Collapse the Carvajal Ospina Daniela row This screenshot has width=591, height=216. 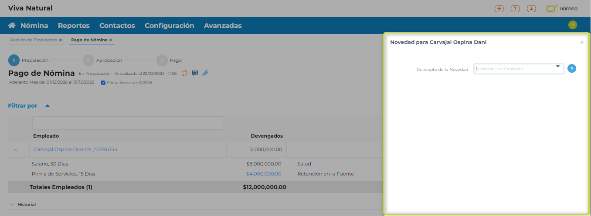[16, 150]
